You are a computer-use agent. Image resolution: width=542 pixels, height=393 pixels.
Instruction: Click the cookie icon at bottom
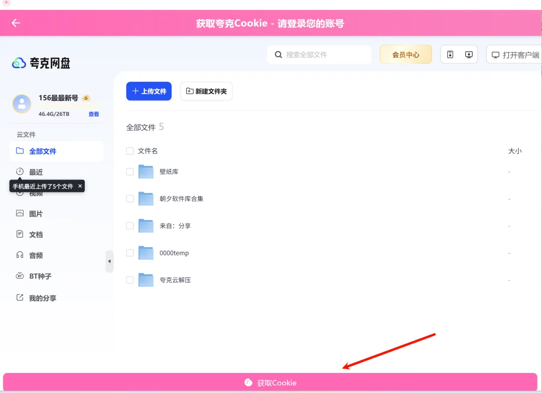pyautogui.click(x=248, y=382)
